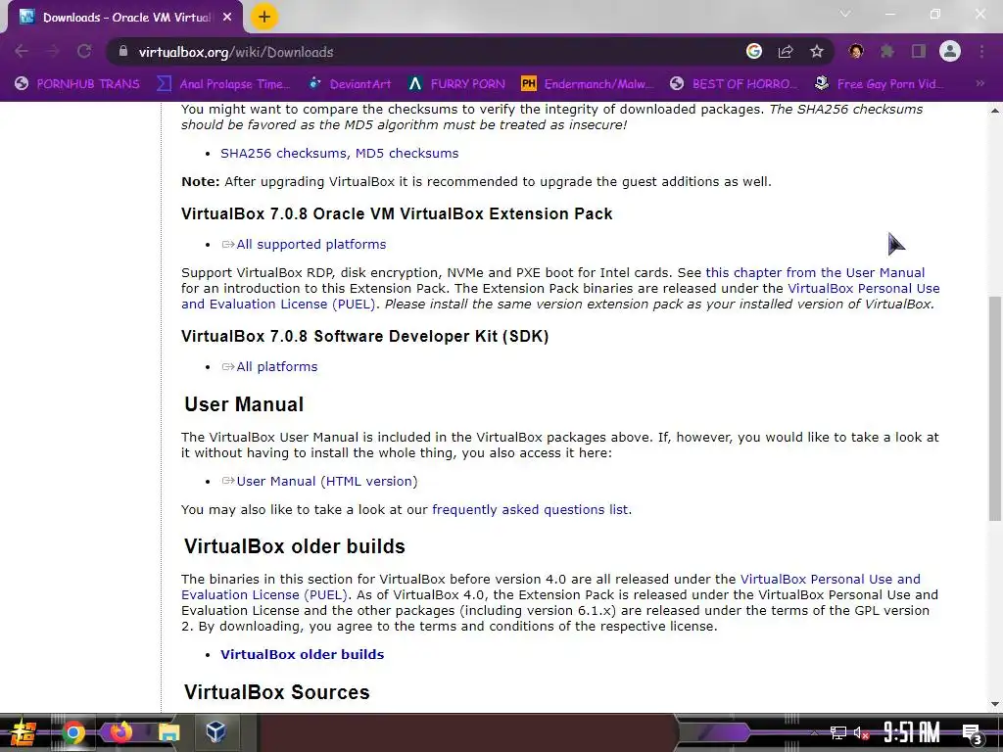Click VirtualBox 7.0.8 Software Developer Kit heading
Viewport: 1003px width, 752px height.
click(x=364, y=337)
